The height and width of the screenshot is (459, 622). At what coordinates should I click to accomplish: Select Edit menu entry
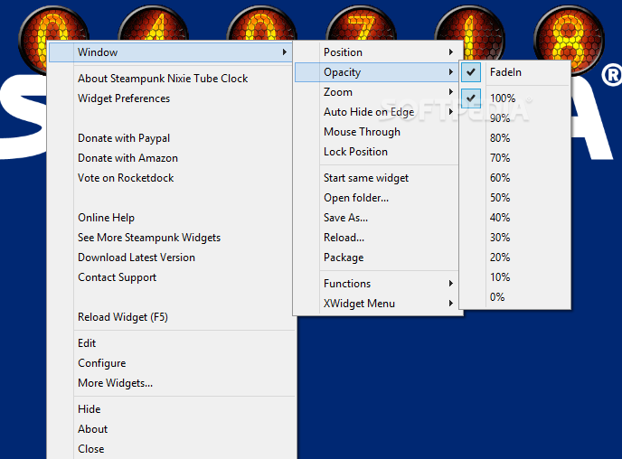pos(172,342)
